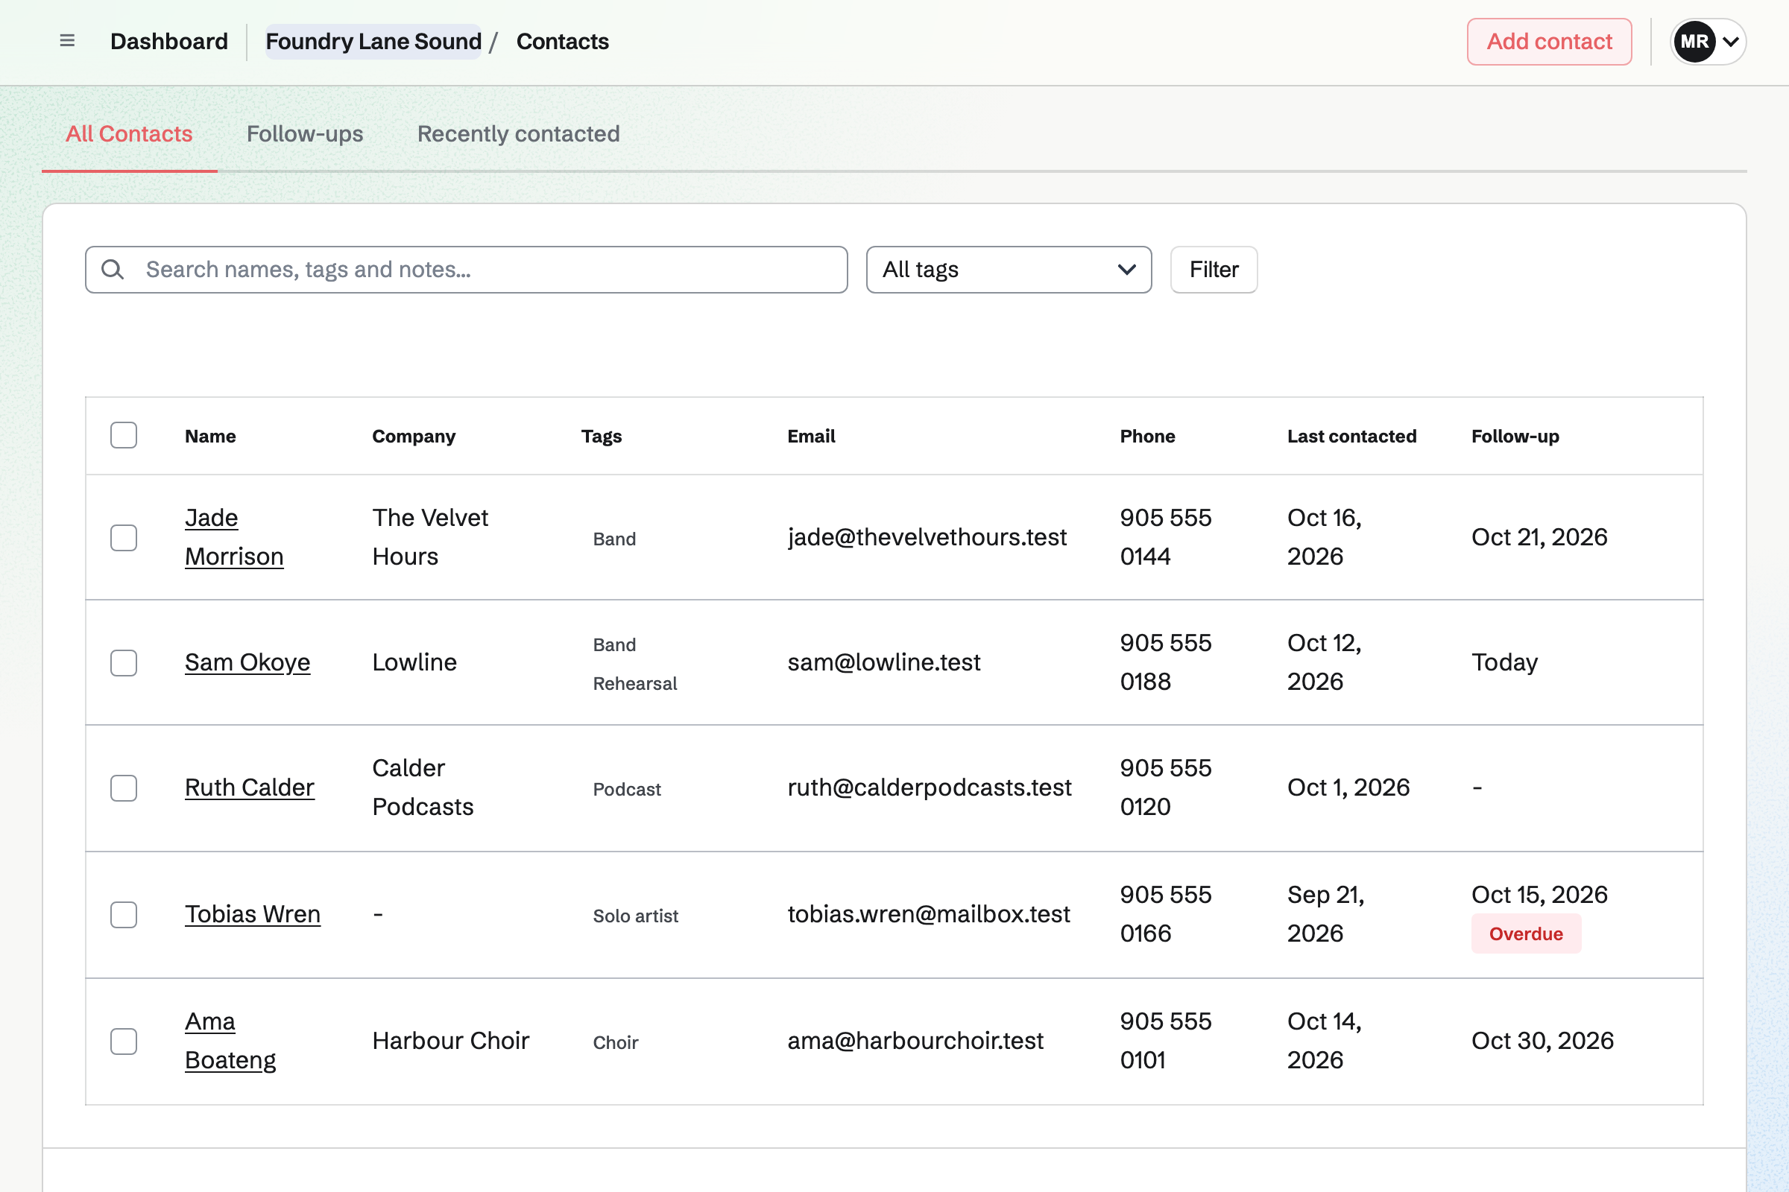Click the Harbour Choir company cell
This screenshot has width=1789, height=1192.
[450, 1040]
